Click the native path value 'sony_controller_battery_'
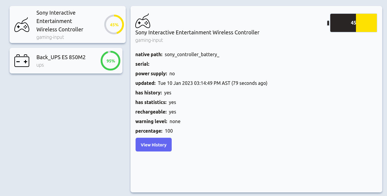Viewport: 387px width, 196px height. coord(192,54)
